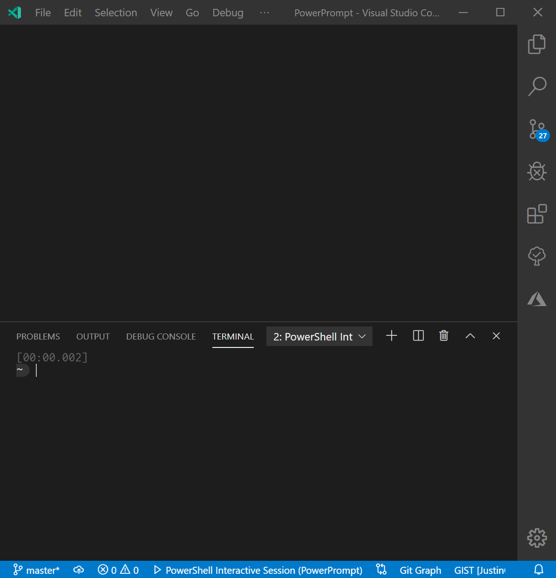Launch the Run and Debug view
The height and width of the screenshot is (578, 556).
point(537,171)
